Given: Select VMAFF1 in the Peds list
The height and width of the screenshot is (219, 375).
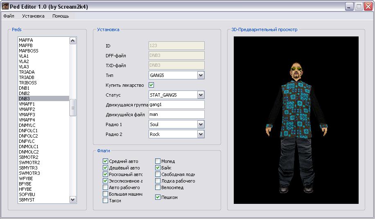Looking at the screenshot, I should tap(27, 104).
